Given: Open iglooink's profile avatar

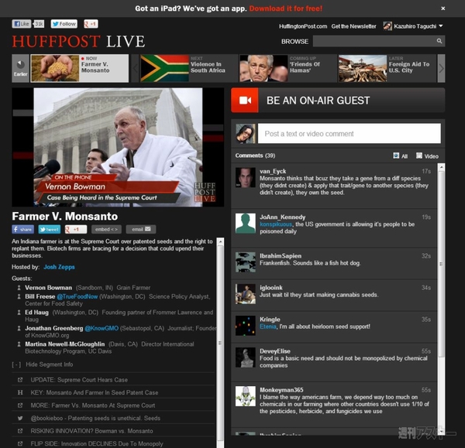Looking at the screenshot, I should click(245, 294).
